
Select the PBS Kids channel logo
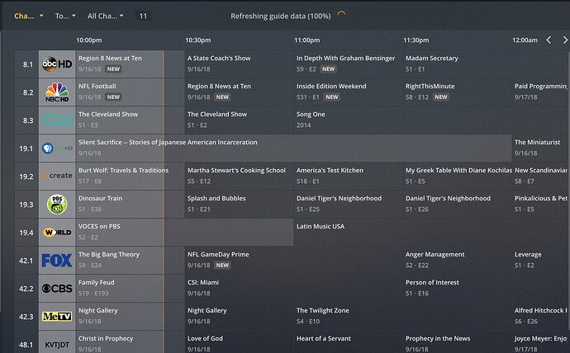pos(57,205)
